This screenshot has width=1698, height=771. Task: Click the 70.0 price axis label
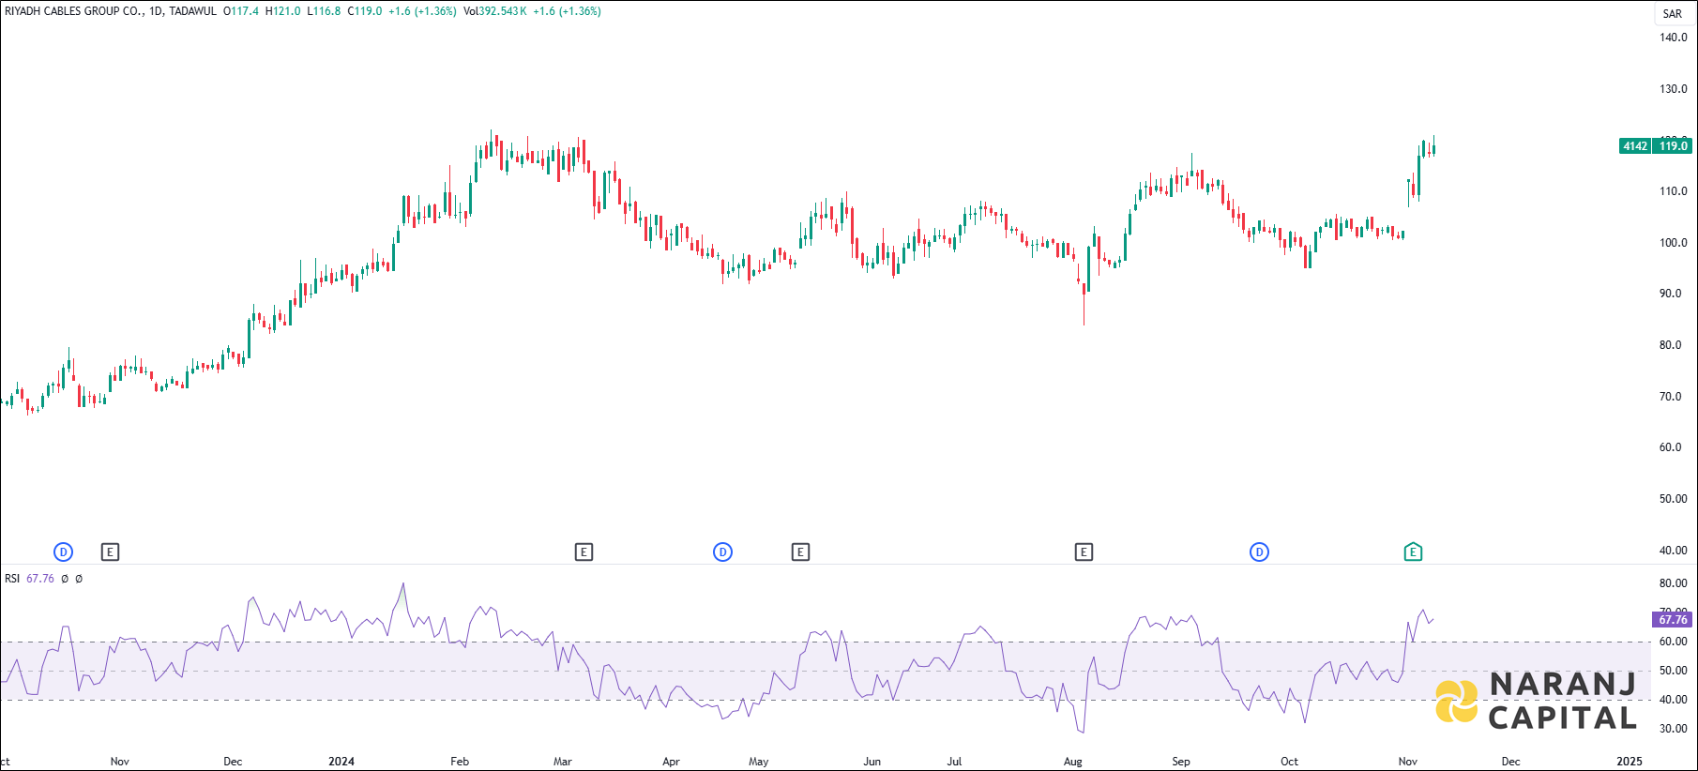pyautogui.click(x=1671, y=397)
